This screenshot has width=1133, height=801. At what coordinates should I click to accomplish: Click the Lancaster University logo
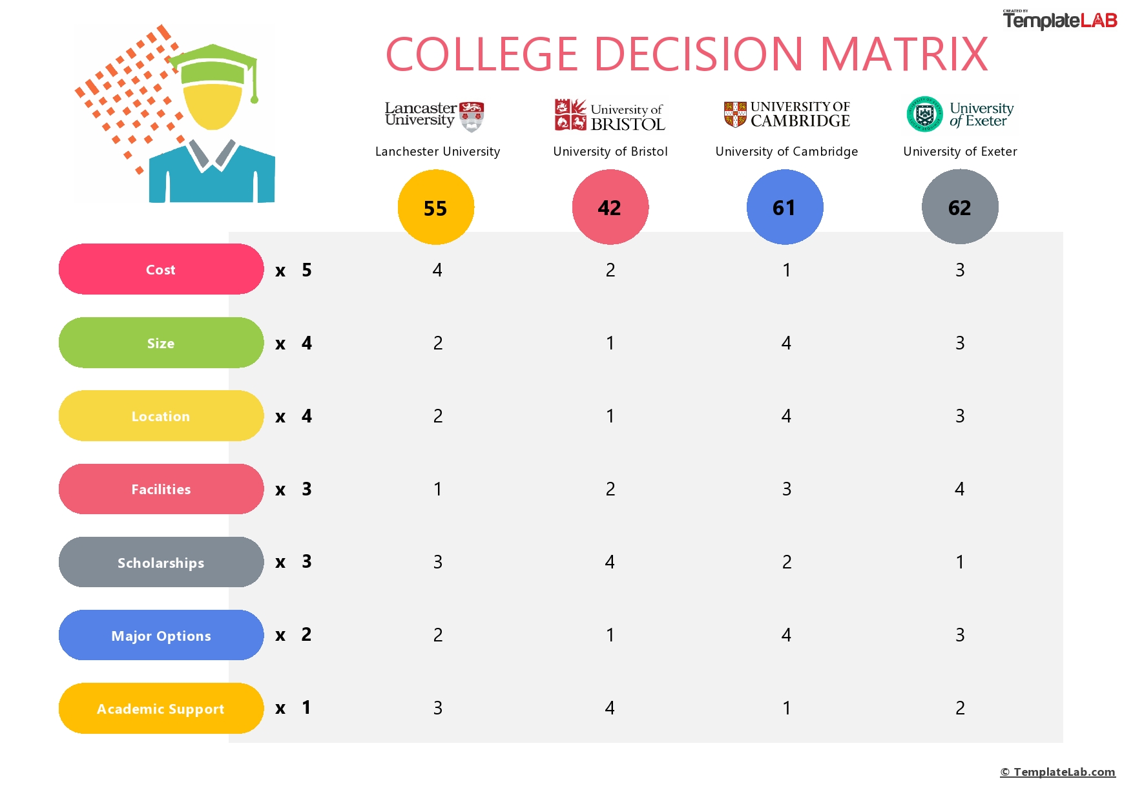tap(434, 116)
